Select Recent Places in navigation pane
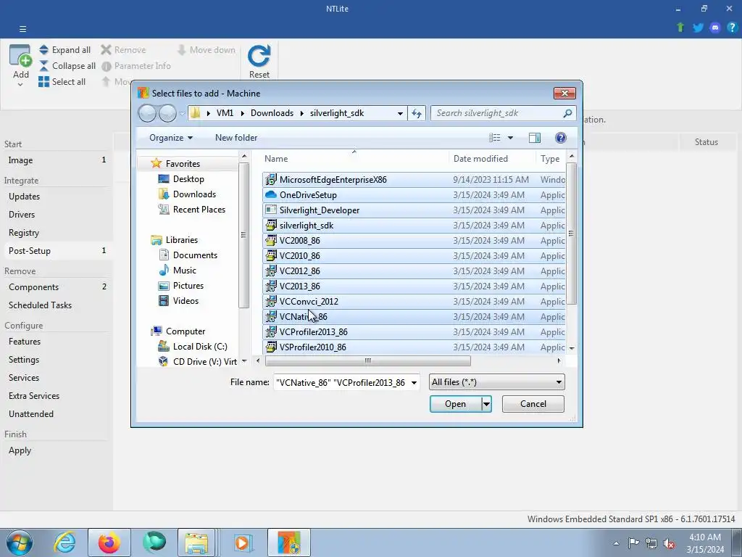 (199, 210)
